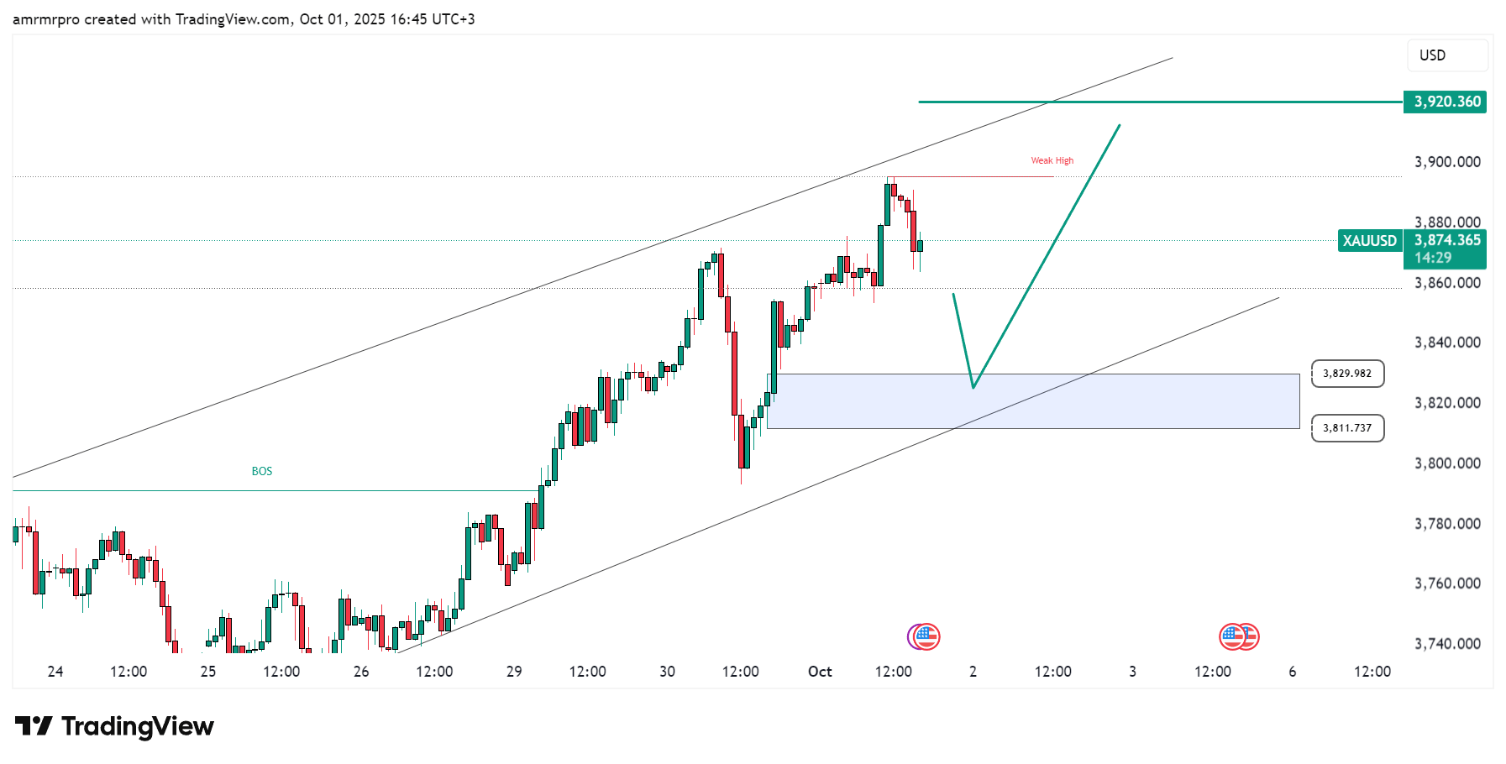Click the 14:29 candle countdown timer
1506x764 pixels.
[x=1432, y=259]
